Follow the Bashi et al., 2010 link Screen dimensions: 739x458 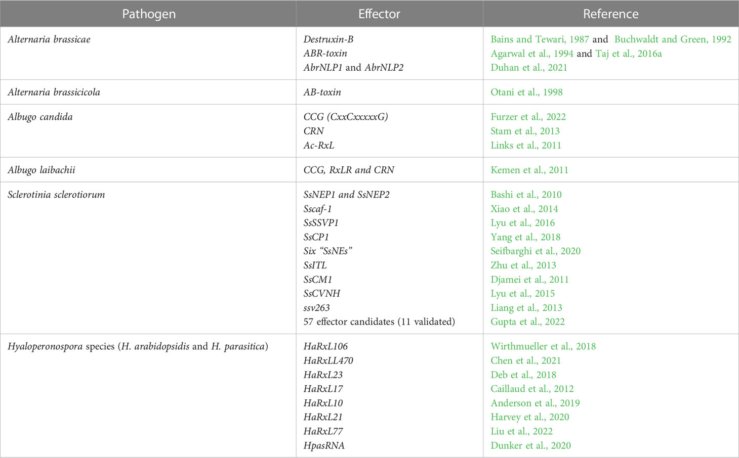pyautogui.click(x=526, y=195)
